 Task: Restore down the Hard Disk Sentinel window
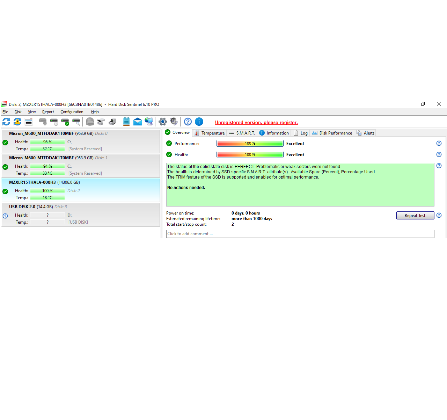(x=423, y=104)
